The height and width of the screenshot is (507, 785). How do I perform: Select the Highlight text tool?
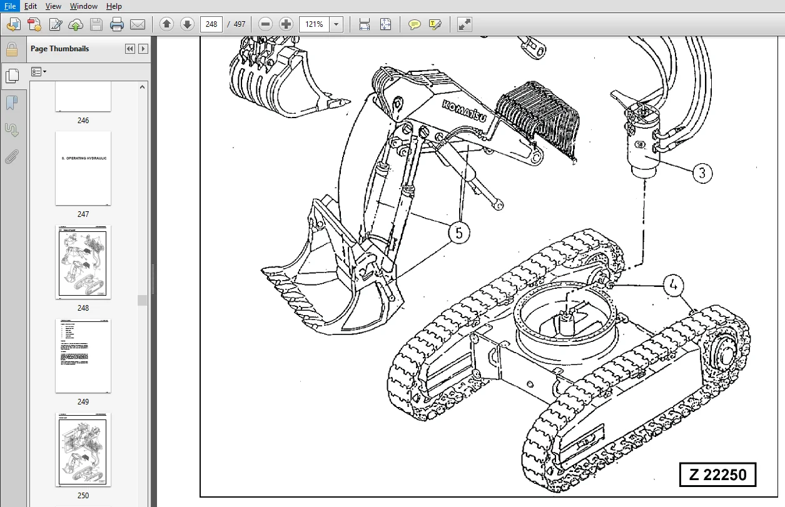435,24
